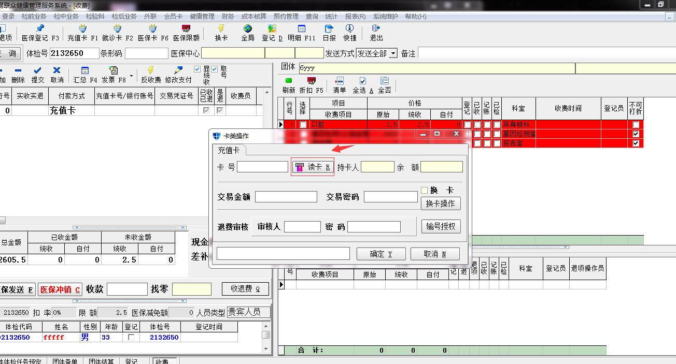Click the 交易密码 input field

(x=391, y=197)
